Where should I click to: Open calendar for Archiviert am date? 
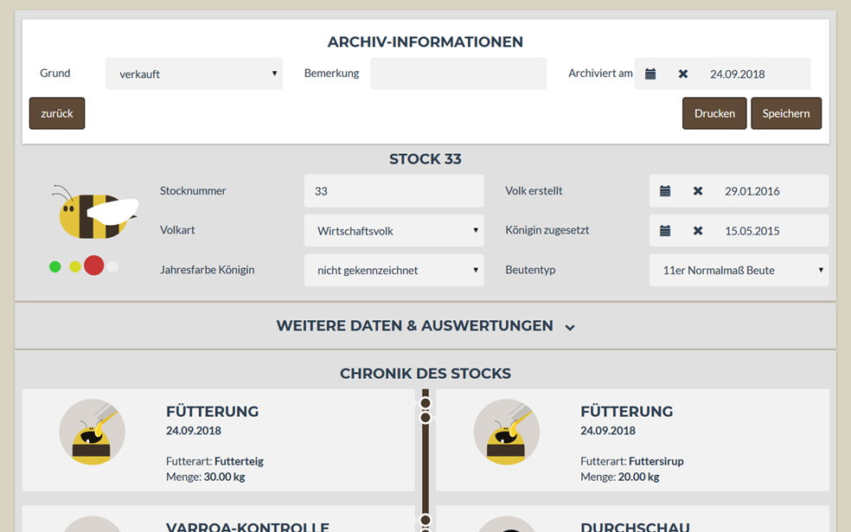tap(650, 74)
